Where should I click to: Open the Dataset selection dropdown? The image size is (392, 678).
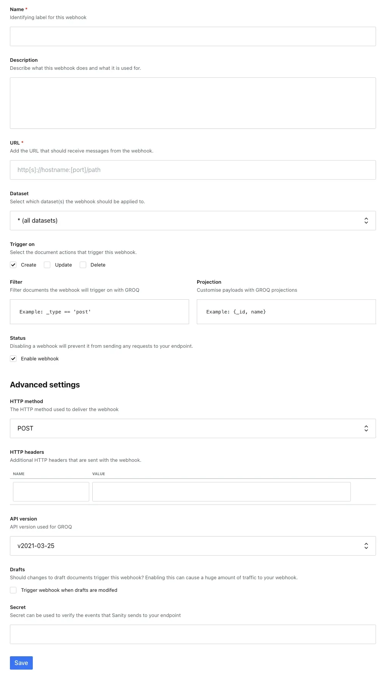point(193,220)
